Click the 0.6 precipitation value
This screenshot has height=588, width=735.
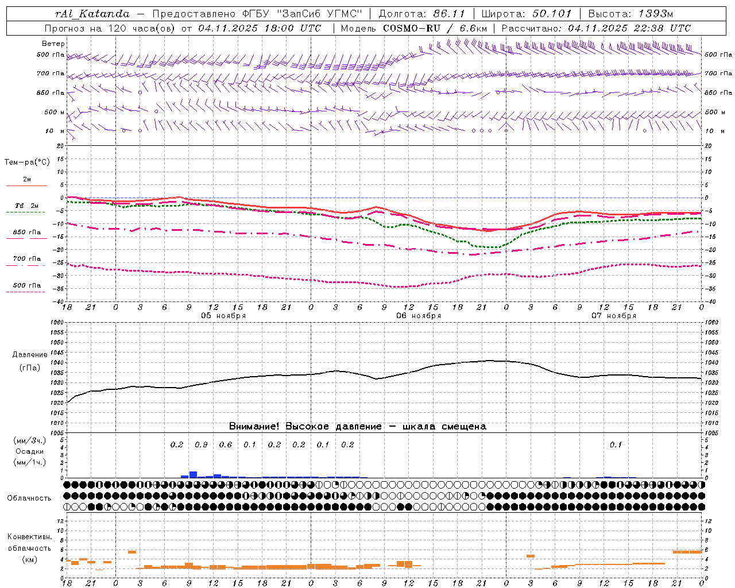click(226, 444)
